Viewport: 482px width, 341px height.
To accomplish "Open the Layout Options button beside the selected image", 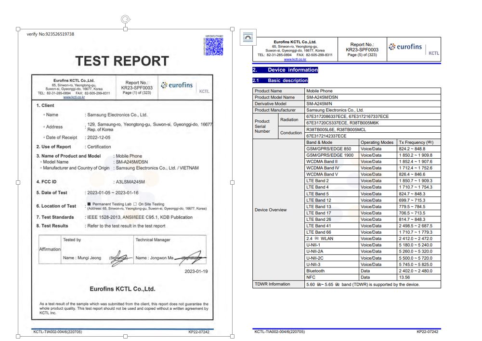I will 248,38.
